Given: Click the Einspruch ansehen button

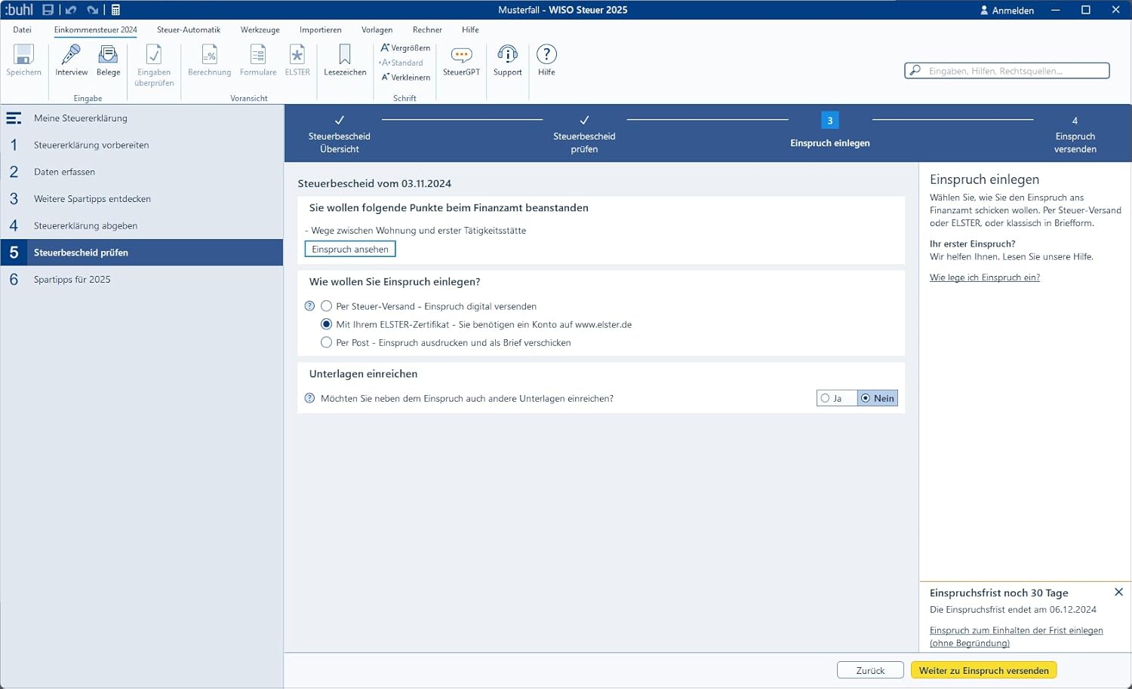Looking at the screenshot, I should (350, 249).
